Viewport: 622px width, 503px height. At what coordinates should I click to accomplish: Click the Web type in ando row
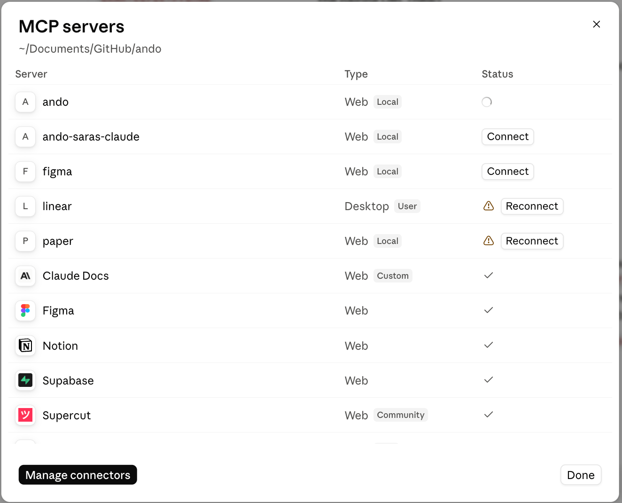(x=356, y=102)
